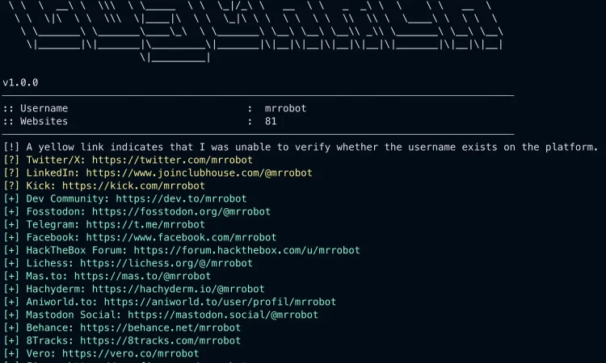Click the Facebook mrrobot profile URL

pos(181,237)
